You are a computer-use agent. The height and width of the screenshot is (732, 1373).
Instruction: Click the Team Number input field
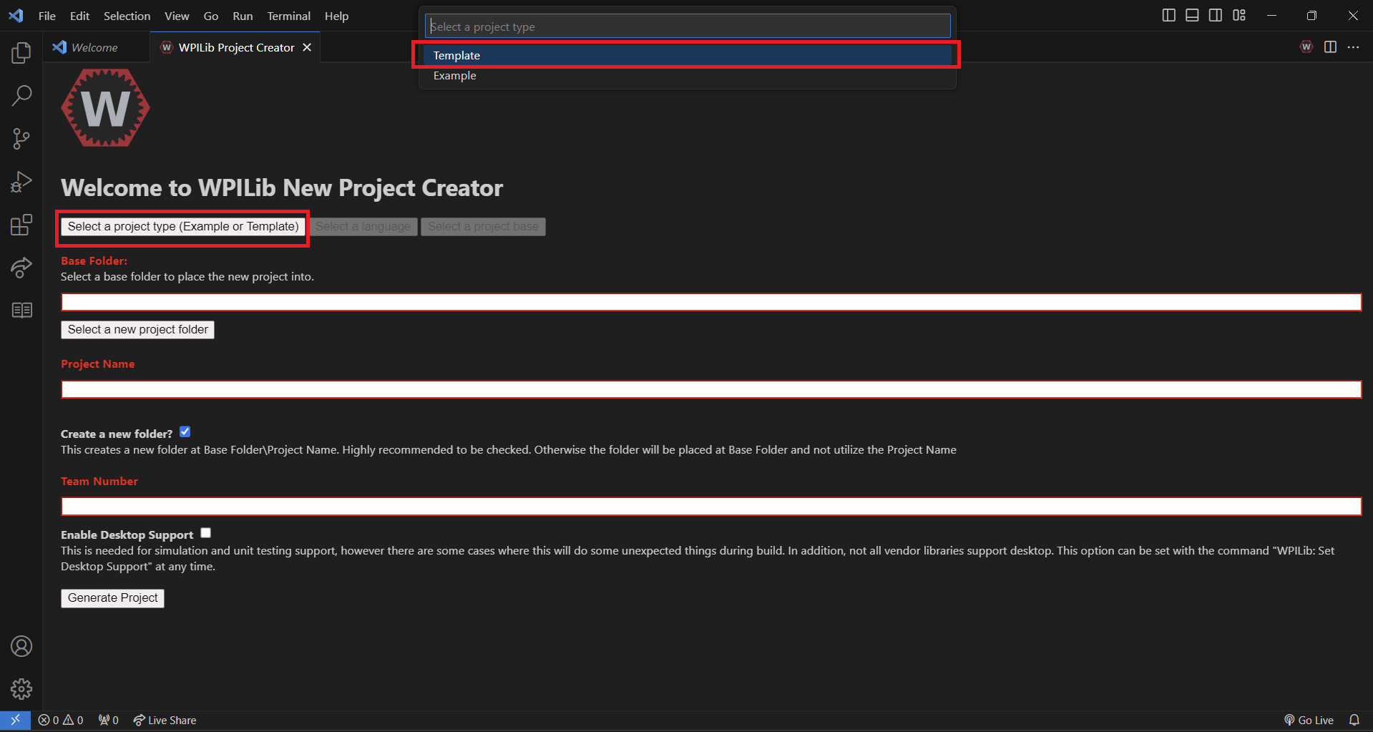(711, 507)
